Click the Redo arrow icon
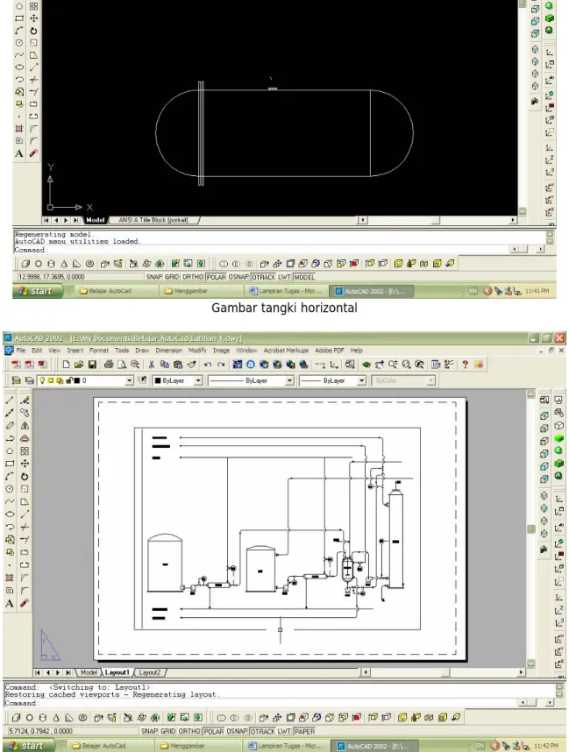The height and width of the screenshot is (752, 569). pyautogui.click(x=221, y=365)
